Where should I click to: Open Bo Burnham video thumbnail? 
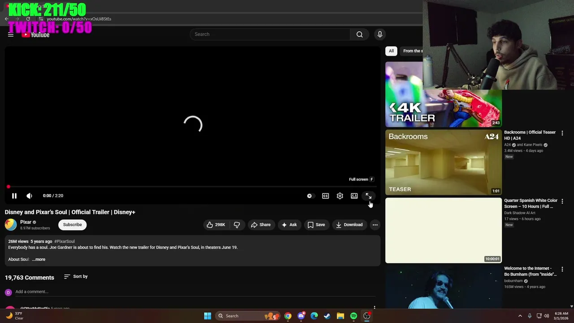coord(443,287)
